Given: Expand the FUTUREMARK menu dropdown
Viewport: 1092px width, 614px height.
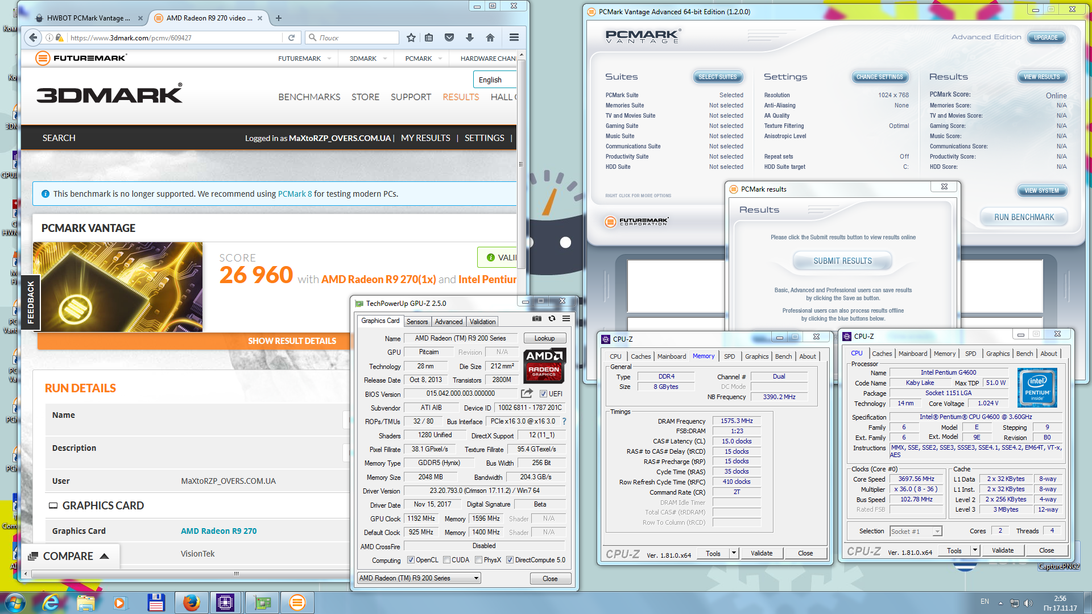Looking at the screenshot, I should (329, 59).
